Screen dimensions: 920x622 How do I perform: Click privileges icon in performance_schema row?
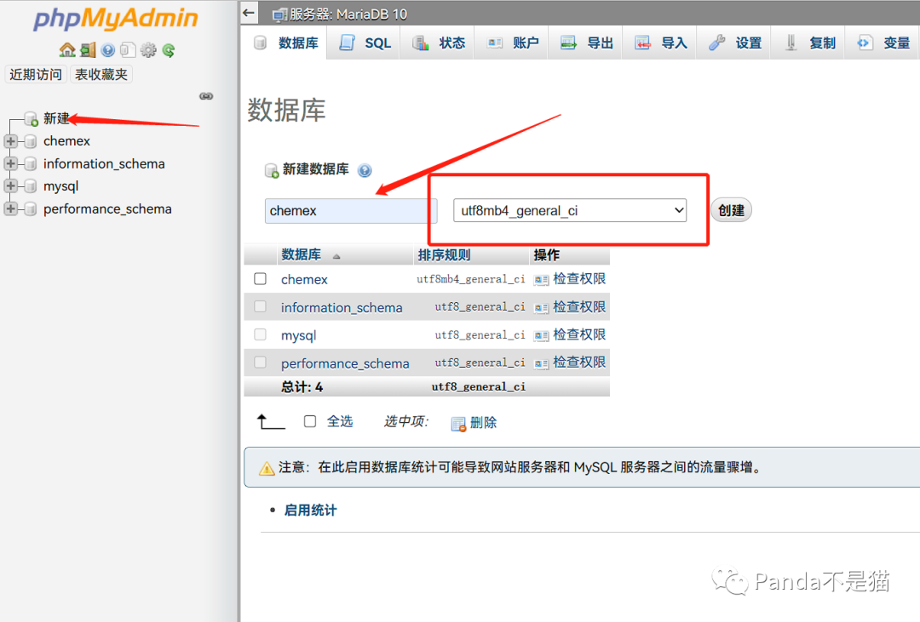[x=541, y=363]
